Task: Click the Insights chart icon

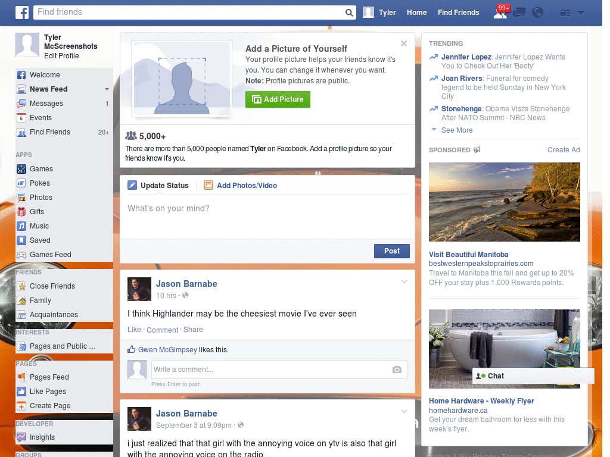Action: [21, 437]
